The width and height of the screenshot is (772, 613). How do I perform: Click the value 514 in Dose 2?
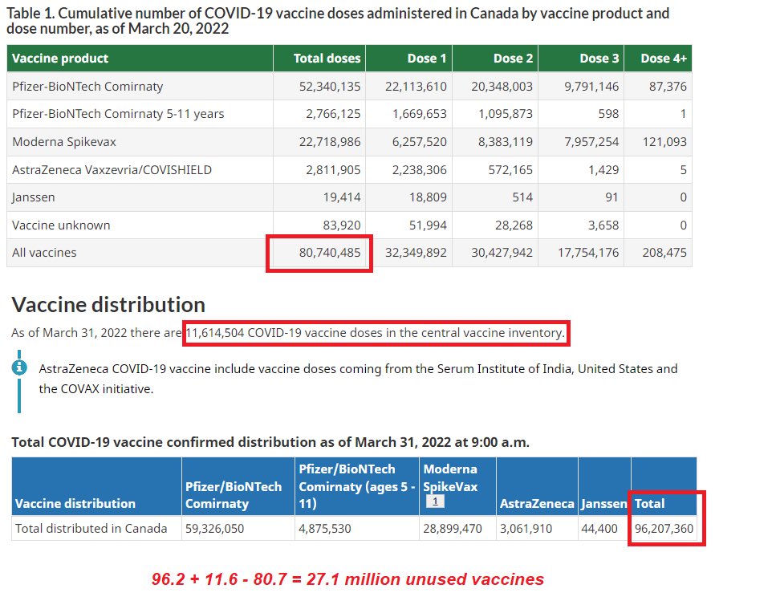(522, 197)
